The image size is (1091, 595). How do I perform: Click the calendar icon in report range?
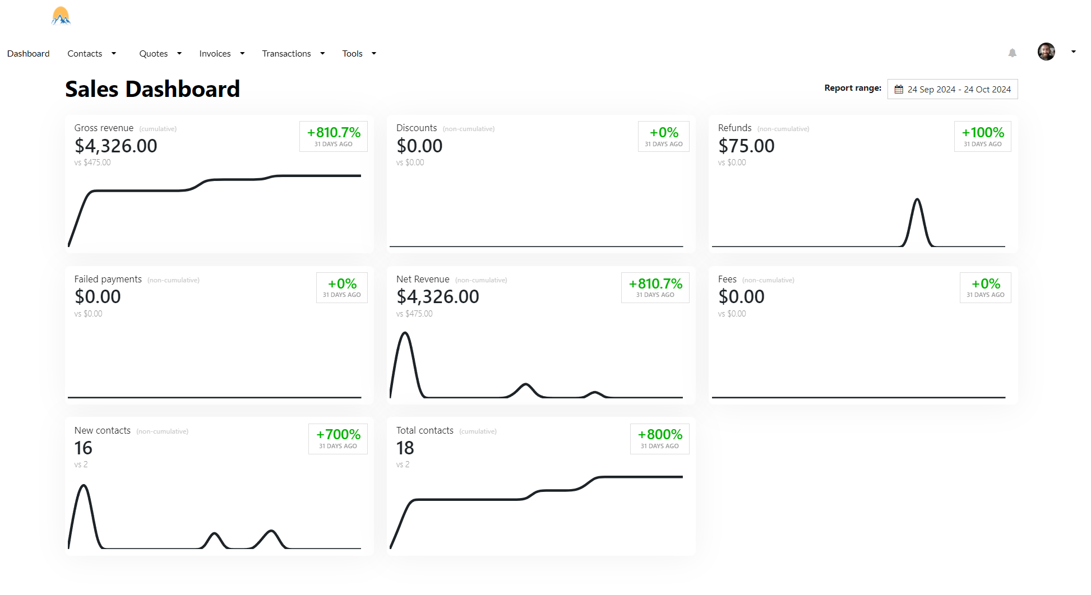tap(899, 90)
